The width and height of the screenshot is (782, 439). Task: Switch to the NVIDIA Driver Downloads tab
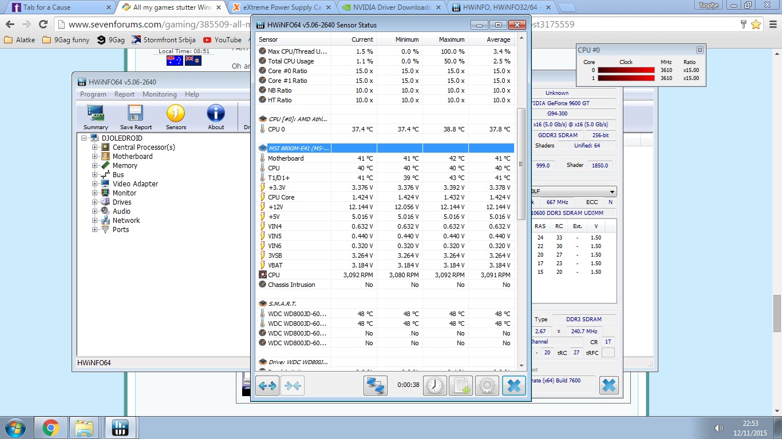390,7
